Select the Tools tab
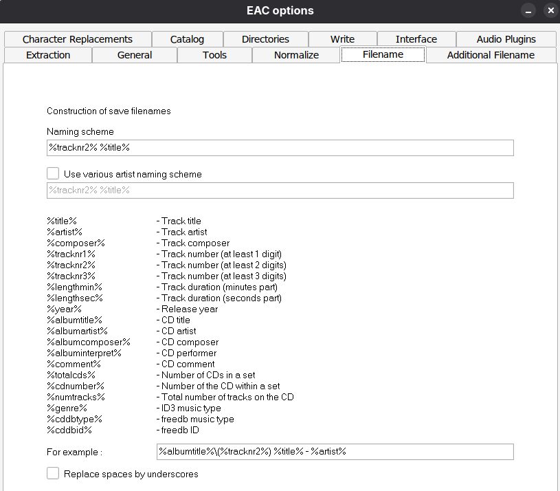The height and width of the screenshot is (491, 560). coord(214,55)
